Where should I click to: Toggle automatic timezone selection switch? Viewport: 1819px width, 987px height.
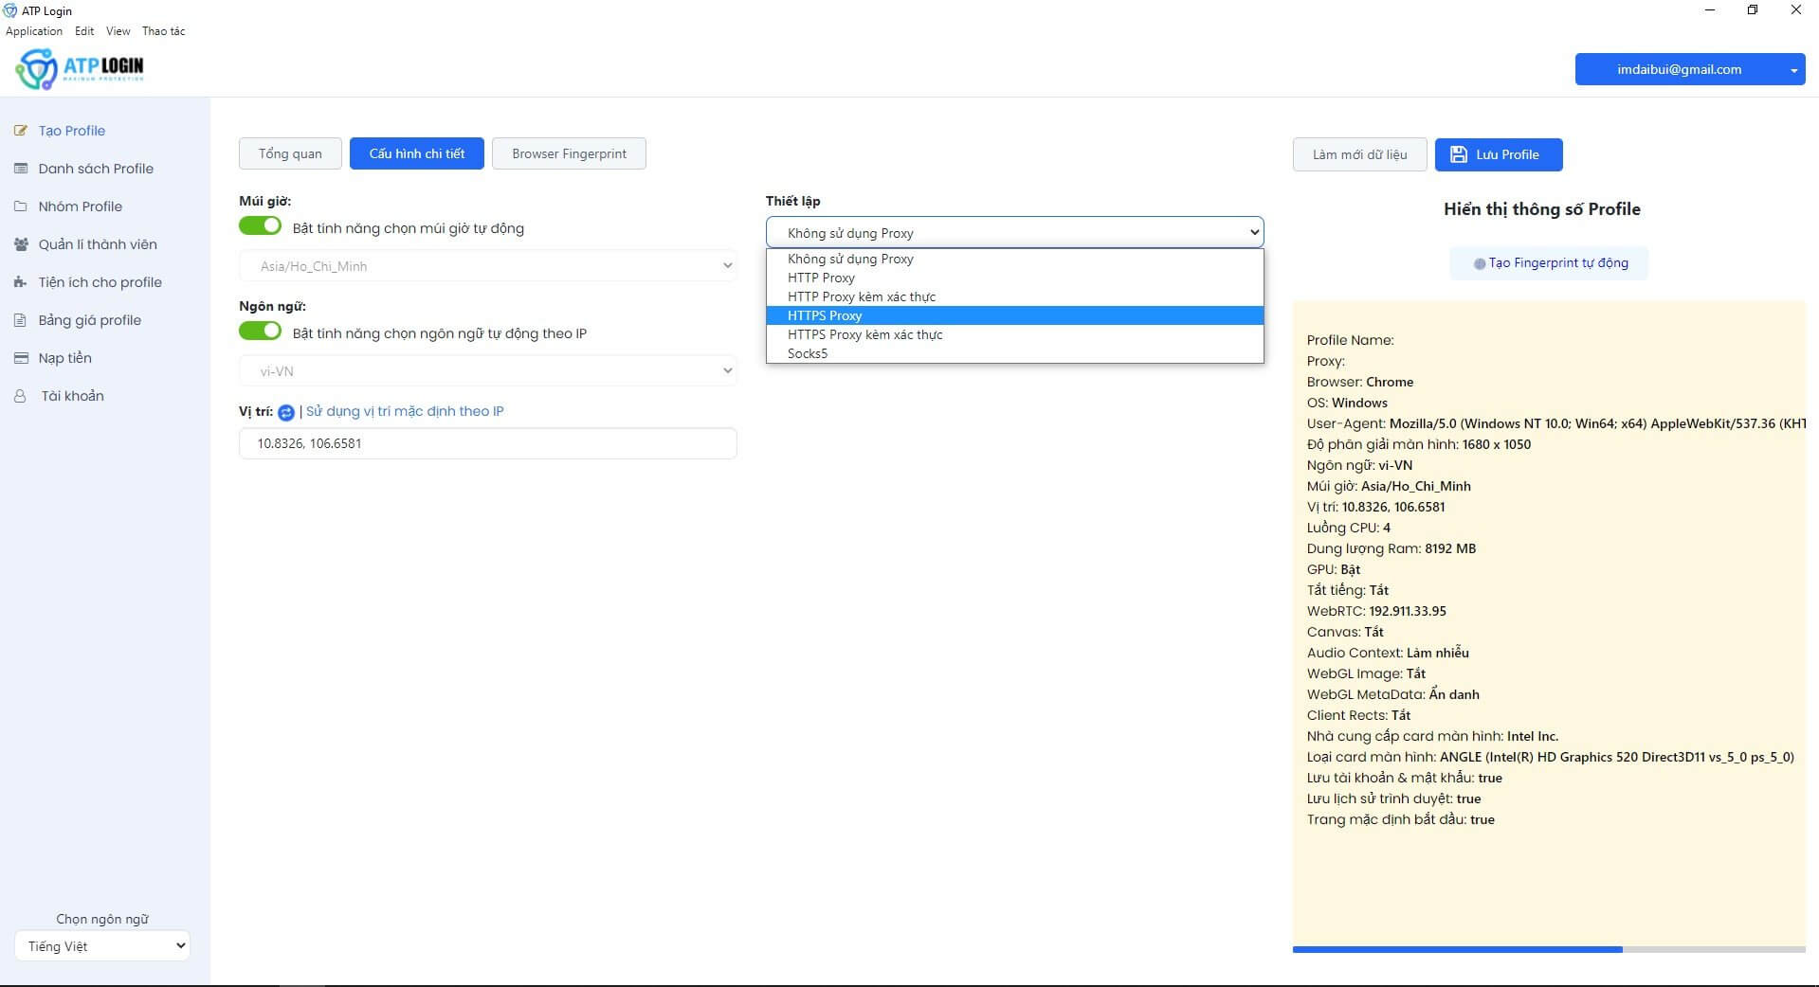tap(260, 226)
